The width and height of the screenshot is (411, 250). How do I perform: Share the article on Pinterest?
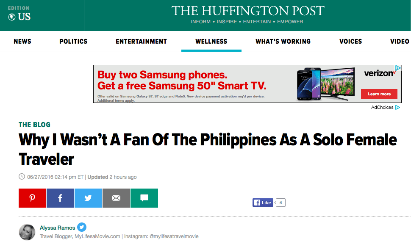tap(32, 198)
